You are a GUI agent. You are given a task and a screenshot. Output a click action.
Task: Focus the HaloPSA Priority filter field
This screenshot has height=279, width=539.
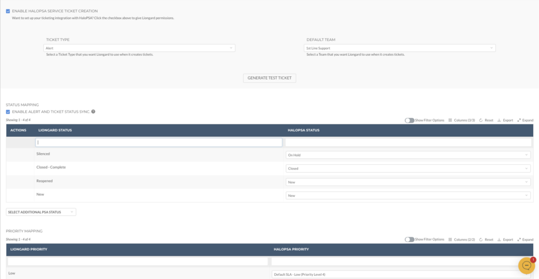pyautogui.click(x=400, y=262)
